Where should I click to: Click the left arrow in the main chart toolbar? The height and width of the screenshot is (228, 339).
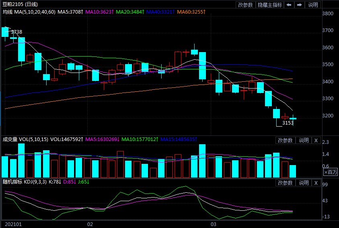[x=289, y=5]
